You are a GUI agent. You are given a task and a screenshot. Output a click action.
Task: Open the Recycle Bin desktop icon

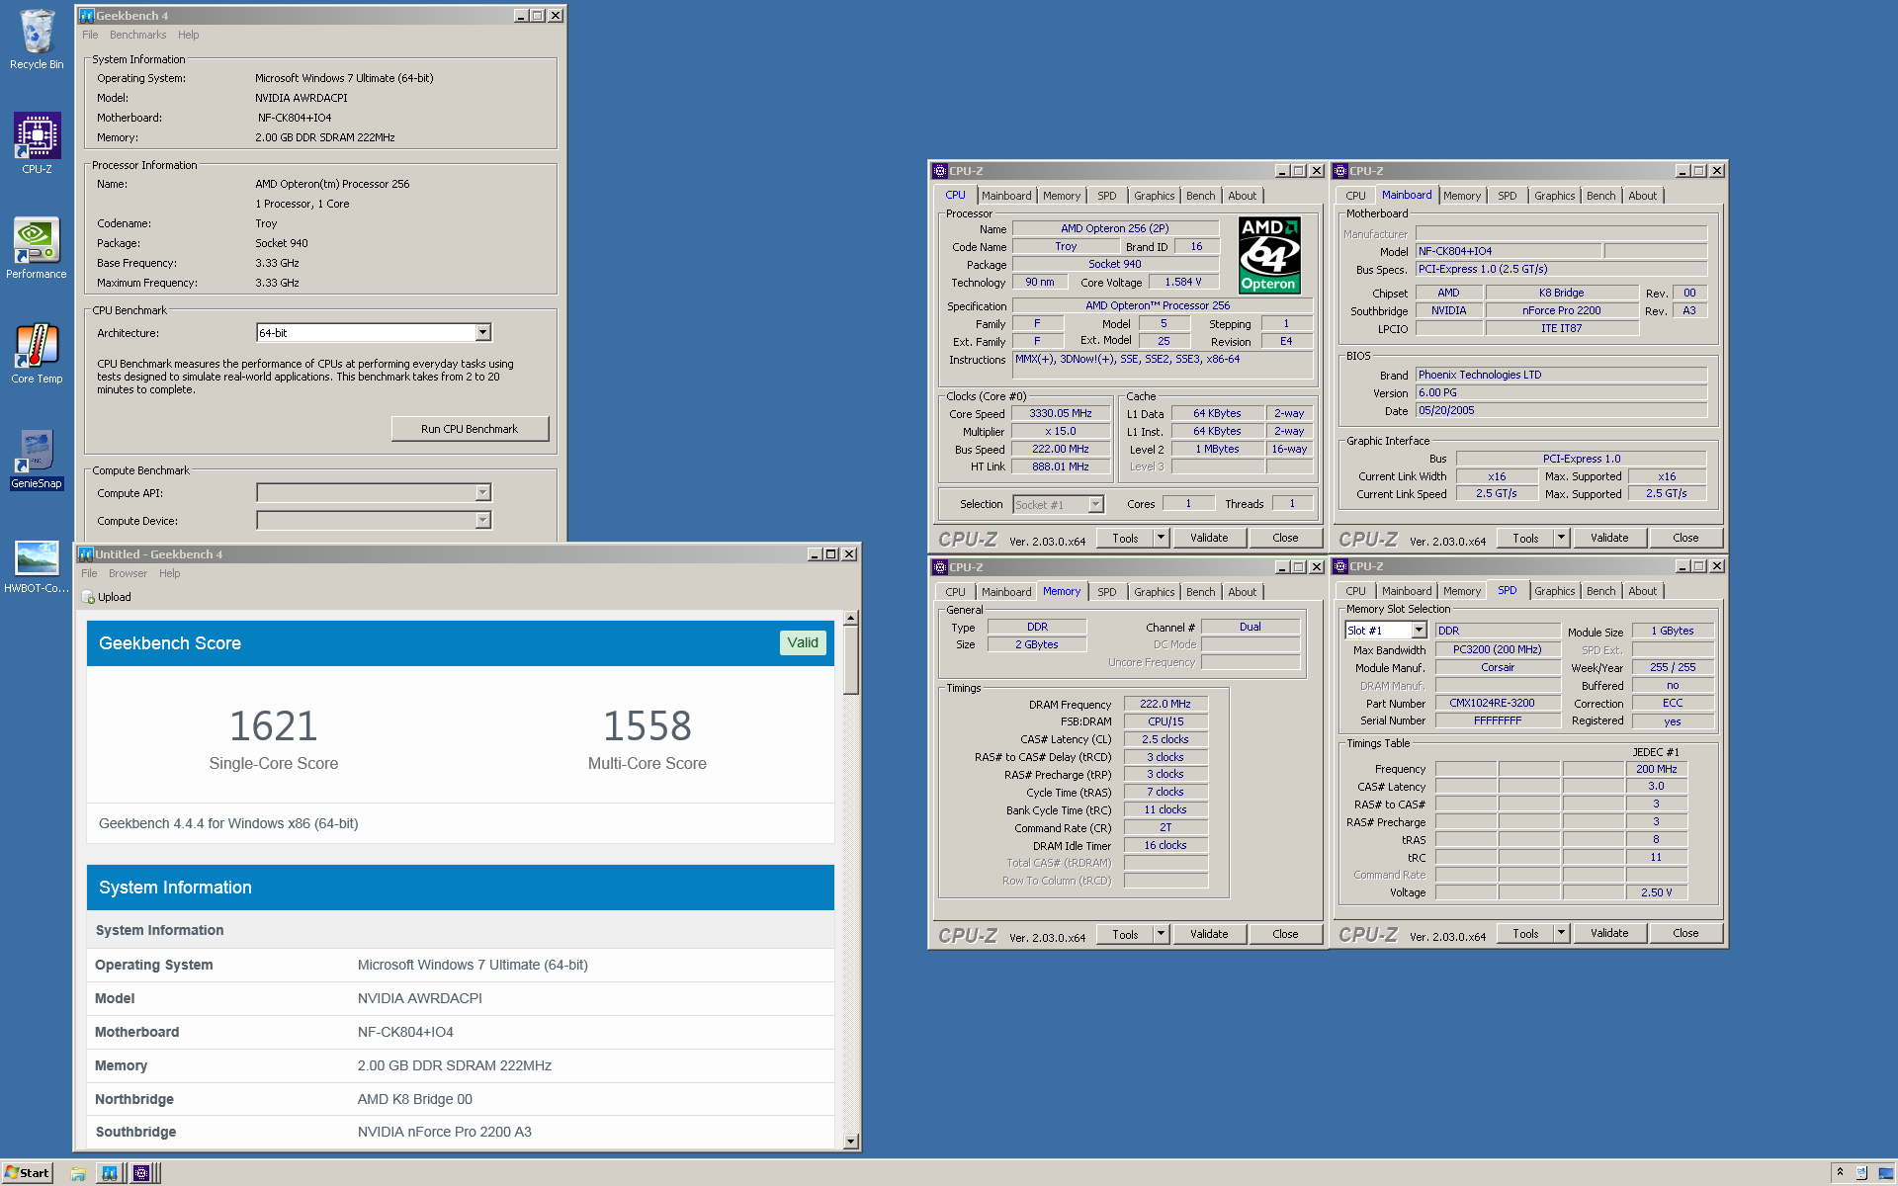coord(37,40)
